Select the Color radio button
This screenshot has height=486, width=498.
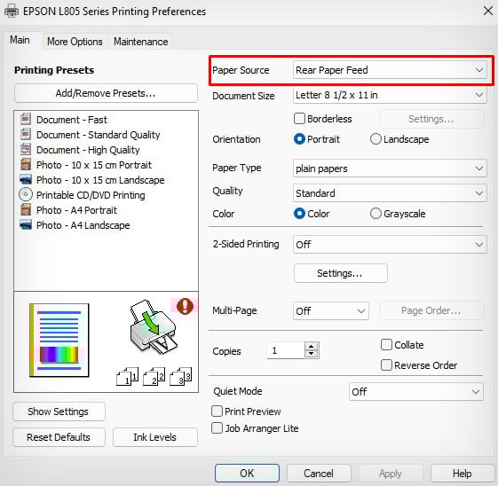click(299, 214)
